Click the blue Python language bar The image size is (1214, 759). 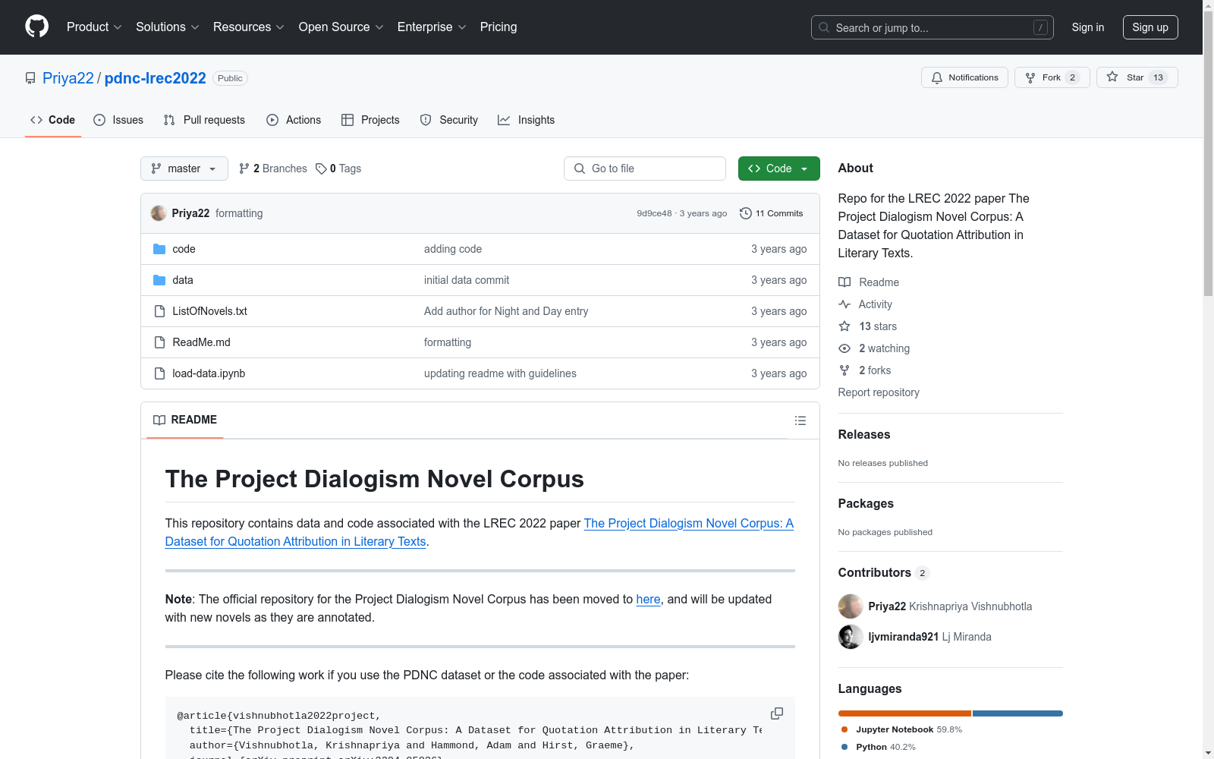1017,713
